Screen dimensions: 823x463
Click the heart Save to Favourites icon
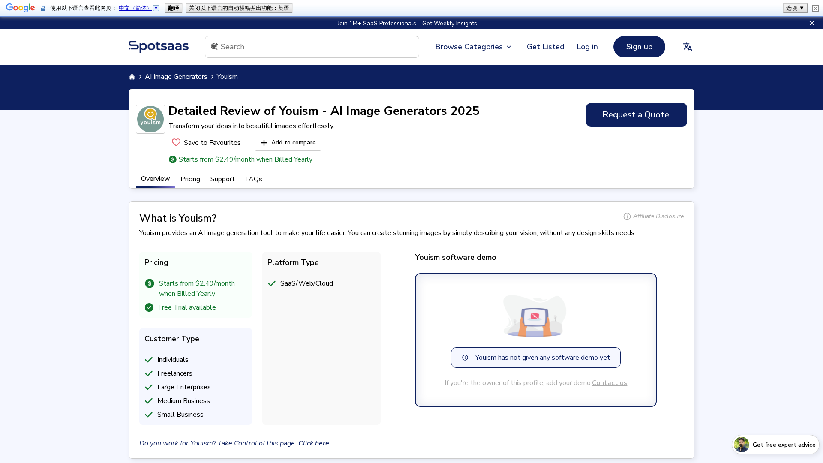[176, 142]
